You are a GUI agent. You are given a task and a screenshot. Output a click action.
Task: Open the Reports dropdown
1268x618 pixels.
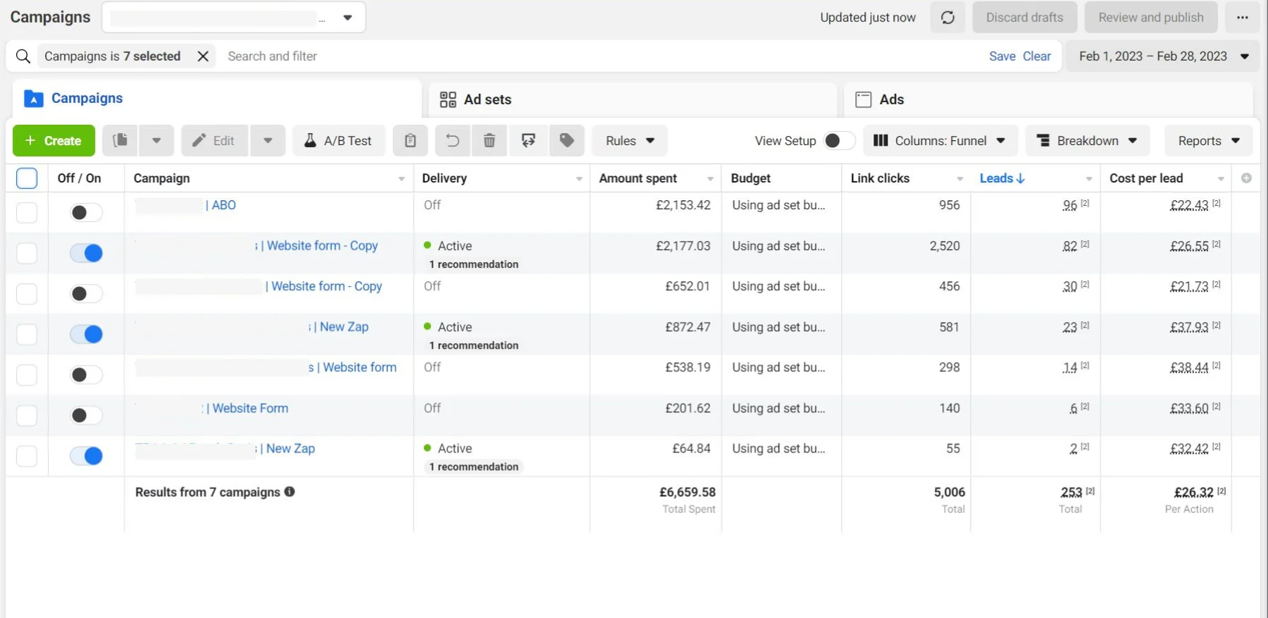coord(1208,141)
